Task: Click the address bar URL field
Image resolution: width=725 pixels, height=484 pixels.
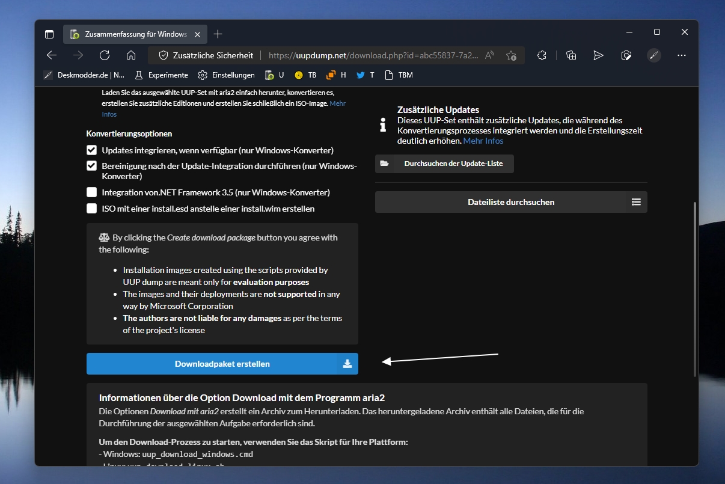Action: click(373, 55)
